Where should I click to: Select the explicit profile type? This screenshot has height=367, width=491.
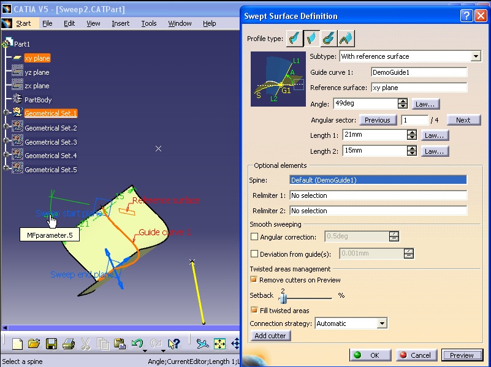pyautogui.click(x=294, y=38)
